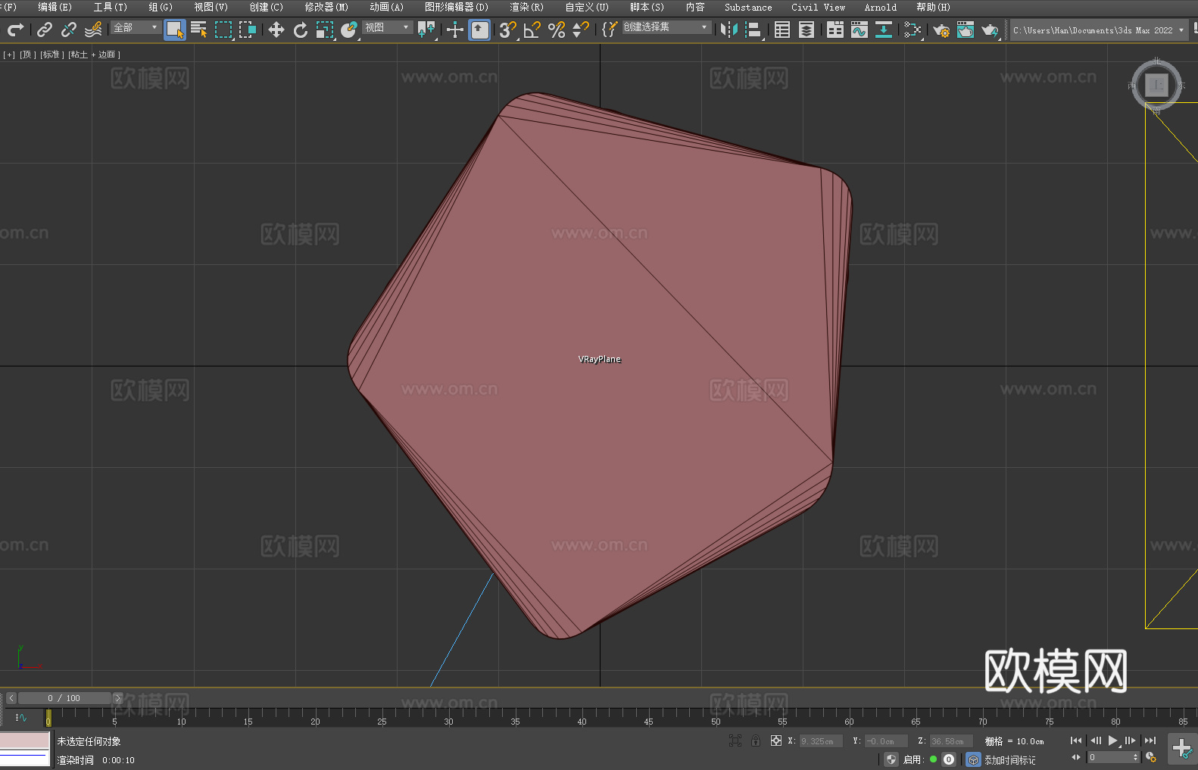Open the Layer Explorer
Screen dimensions: 1198x770
[806, 30]
